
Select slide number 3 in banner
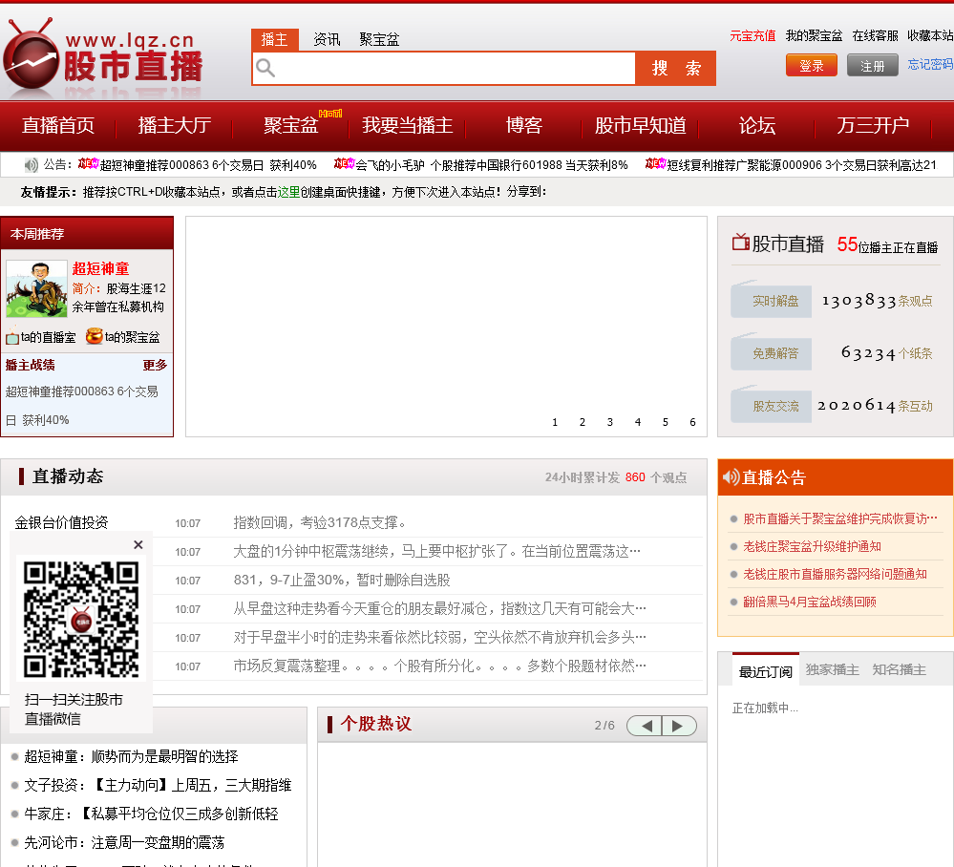pyautogui.click(x=610, y=422)
